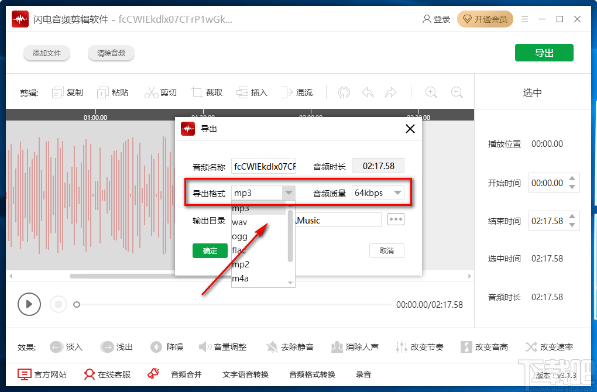
Task: Increase the start time (开始时间) stepper
Action: pyautogui.click(x=572, y=178)
